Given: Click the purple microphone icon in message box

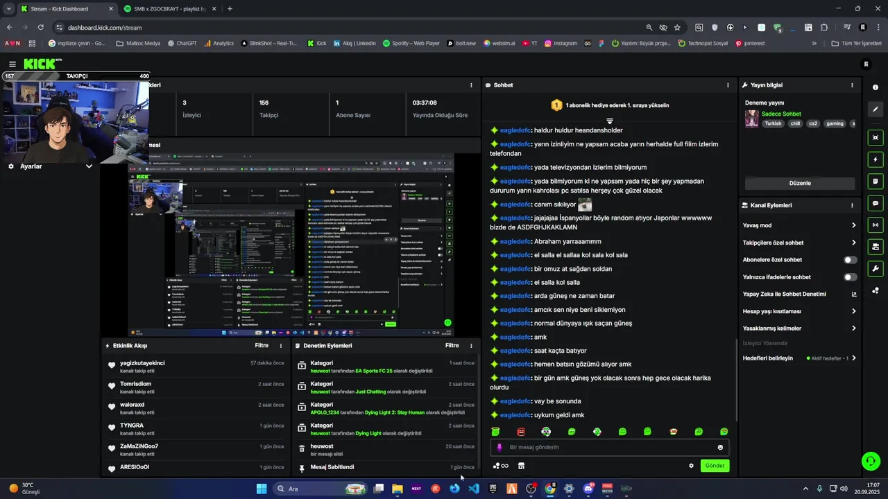Looking at the screenshot, I should [x=499, y=447].
